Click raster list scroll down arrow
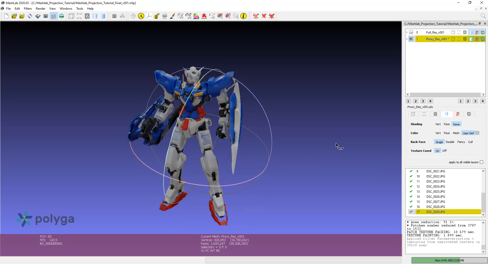The height and width of the screenshot is (264, 488). (483, 215)
